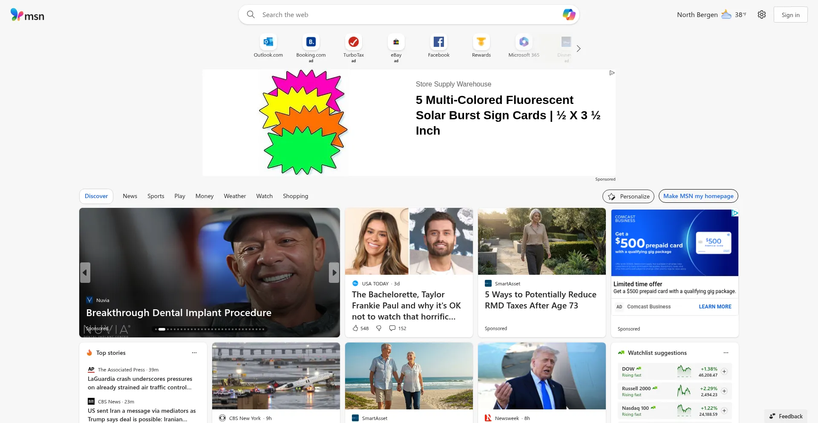
Task: Open 5 Ways to Reduce RMD Taxes article
Action: tap(540, 300)
